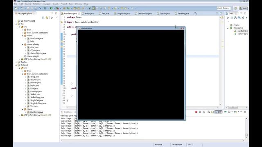Expand the Base package under Tutorial
This screenshot has height=147, width=262.
pyautogui.click(x=23, y=71)
